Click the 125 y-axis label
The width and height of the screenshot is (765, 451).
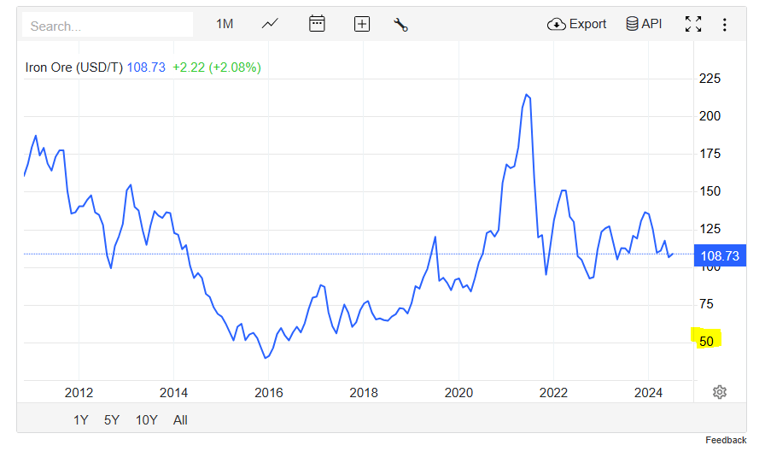click(x=710, y=229)
